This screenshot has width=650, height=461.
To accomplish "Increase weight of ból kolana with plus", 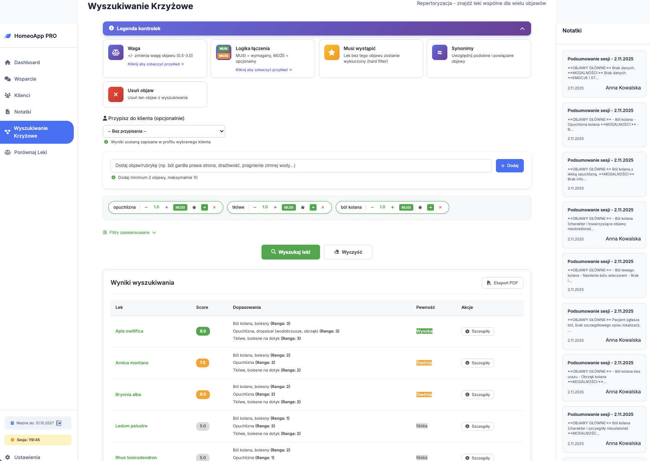I will (393, 208).
